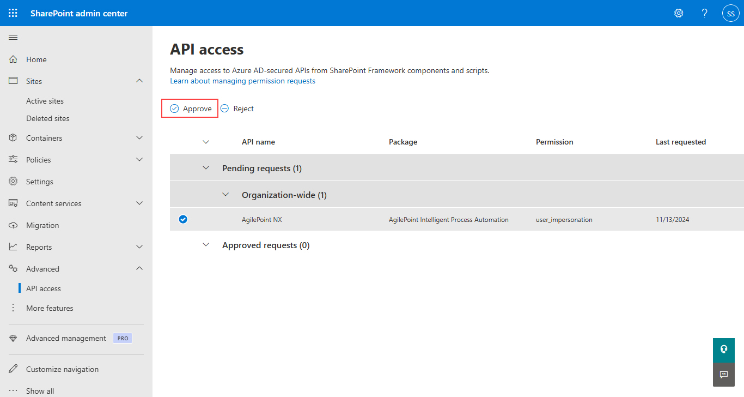Click the Settings gear in sidebar
The image size is (744, 397).
[x=13, y=182]
